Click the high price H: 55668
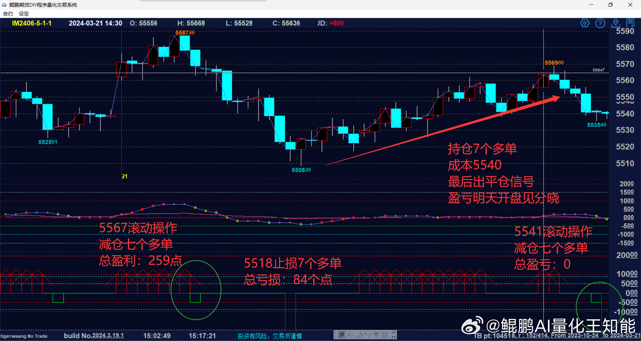641x341 pixels. click(191, 23)
